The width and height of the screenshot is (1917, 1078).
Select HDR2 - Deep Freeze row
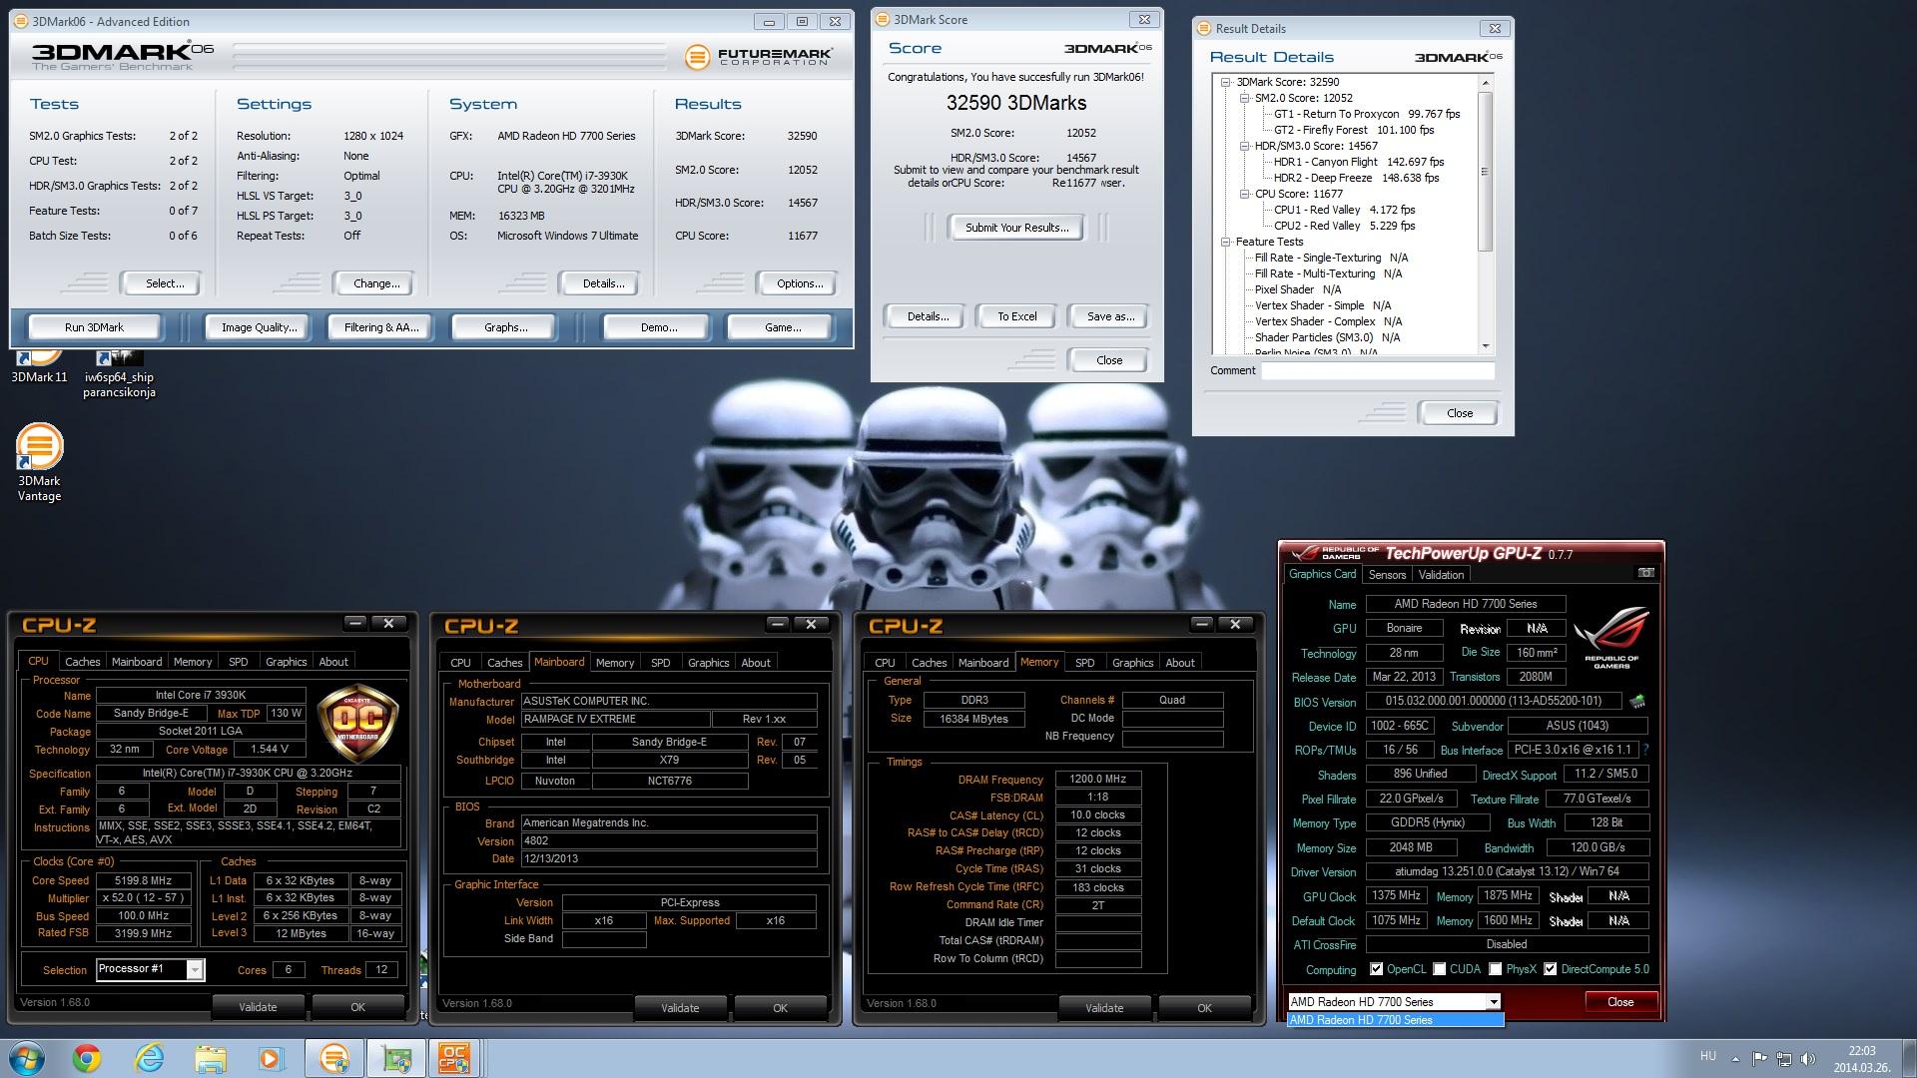pyautogui.click(x=1356, y=178)
